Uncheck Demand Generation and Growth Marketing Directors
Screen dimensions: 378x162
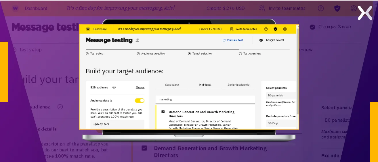point(163,112)
